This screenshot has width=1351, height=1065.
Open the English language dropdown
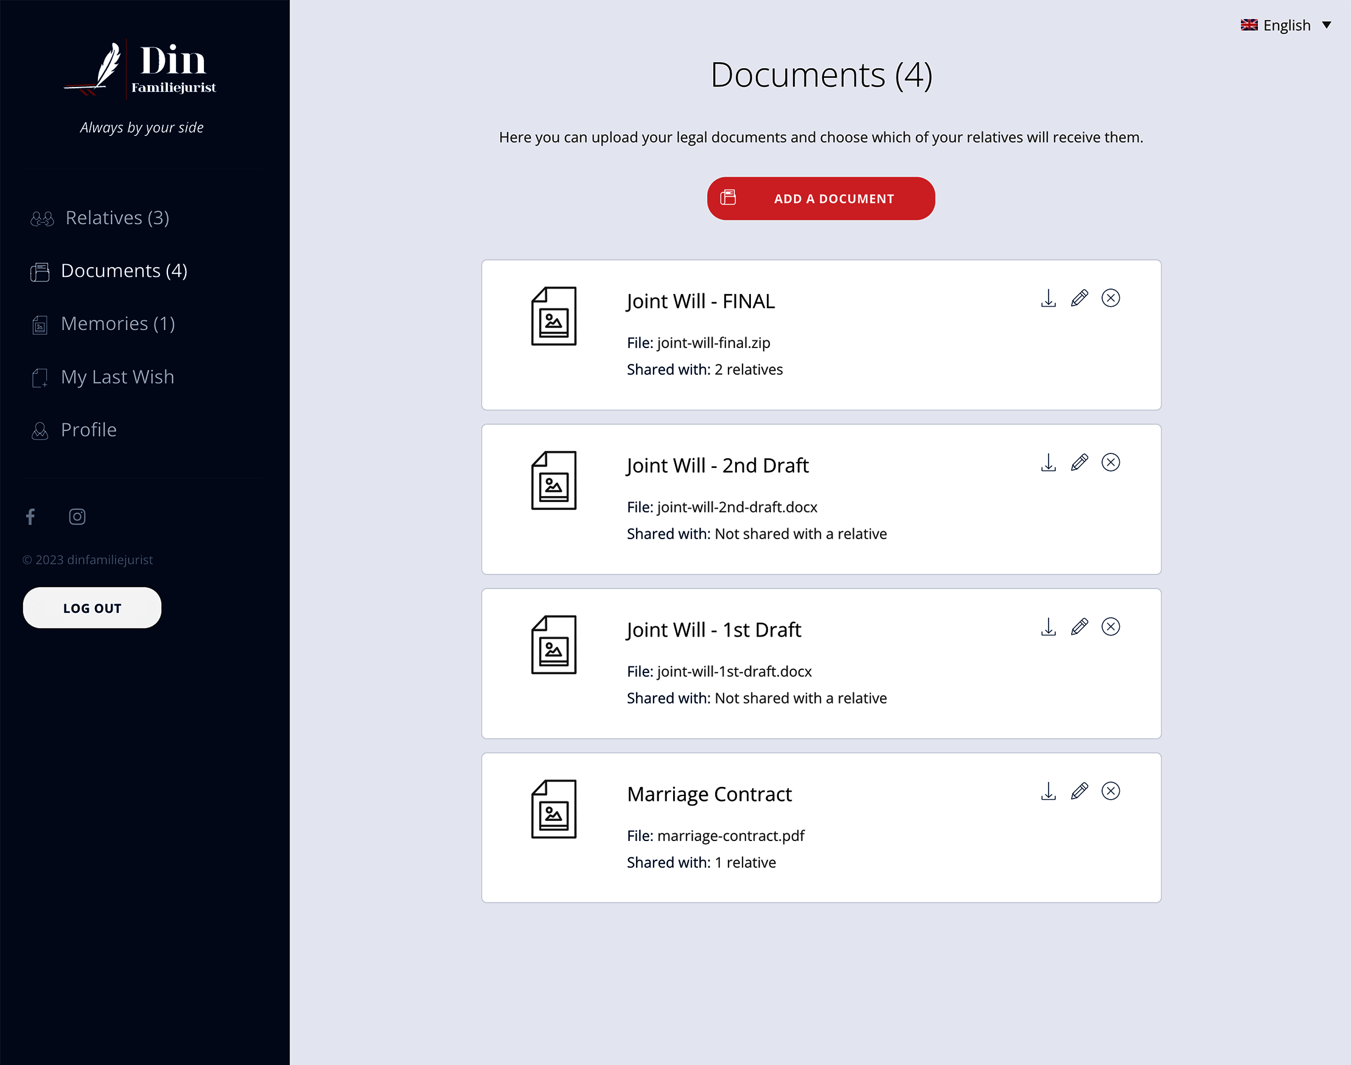click(1285, 25)
